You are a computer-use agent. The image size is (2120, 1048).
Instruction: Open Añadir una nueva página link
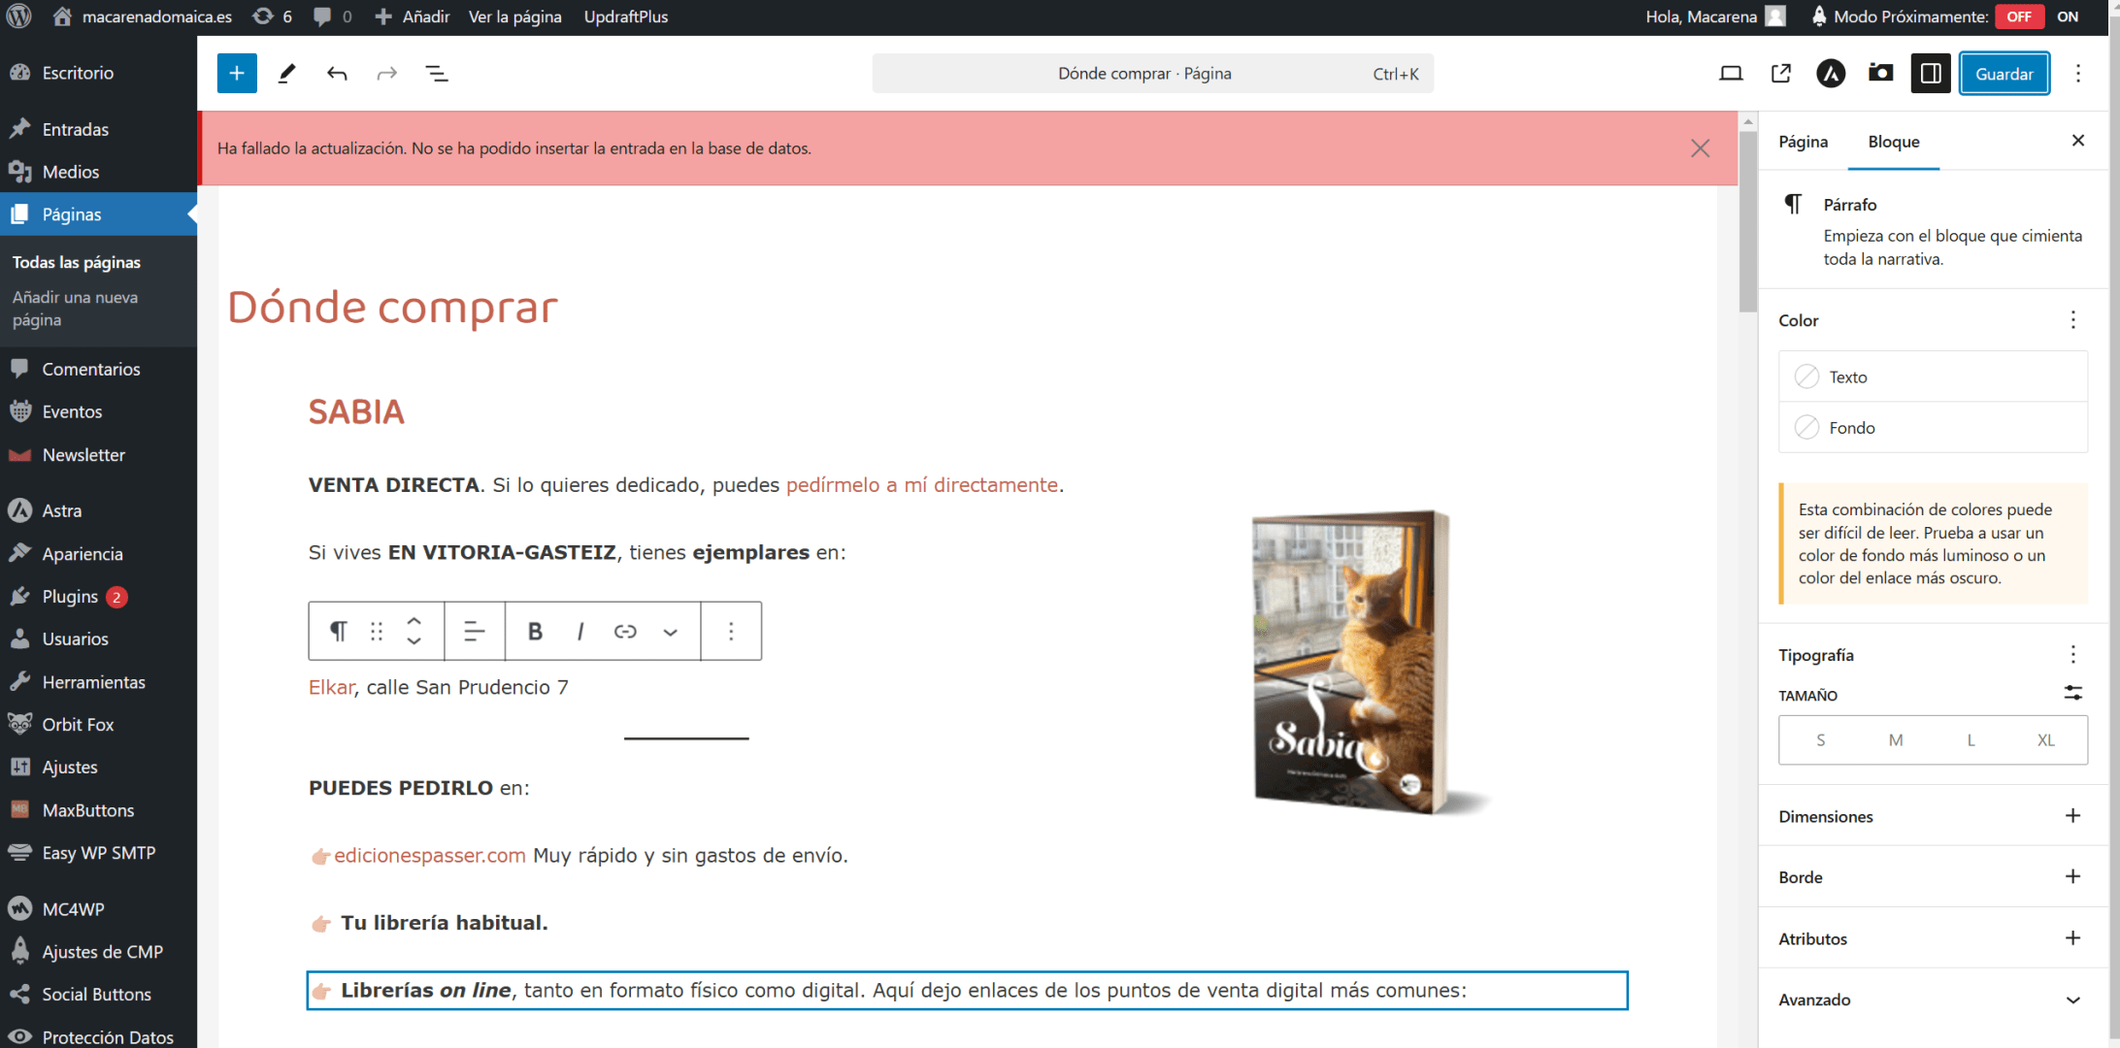pos(75,309)
